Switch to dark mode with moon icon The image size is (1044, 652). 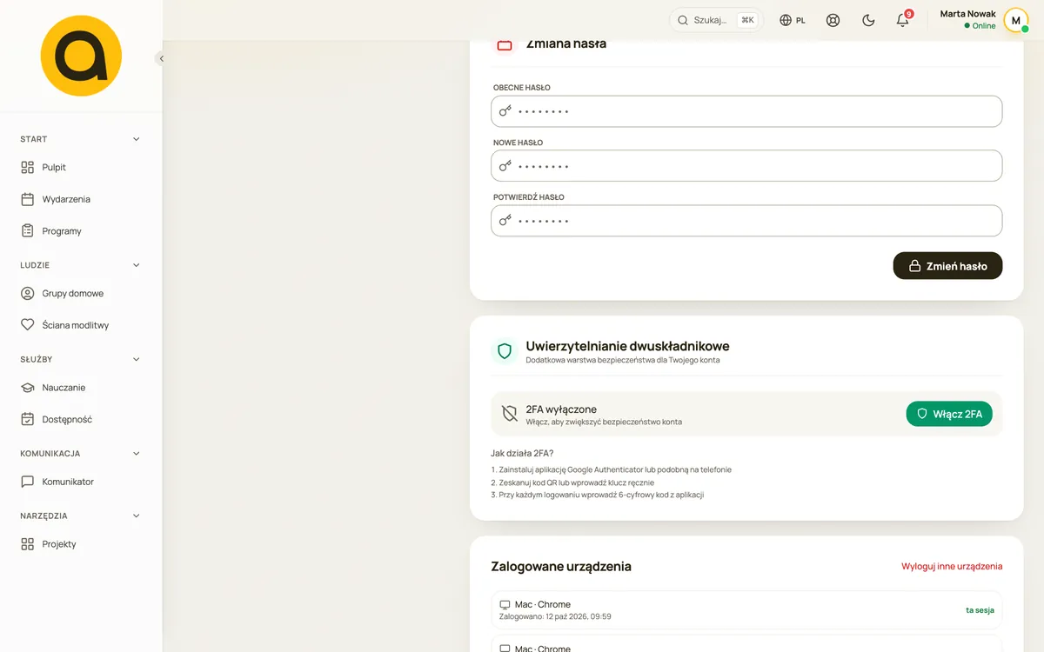click(x=868, y=20)
